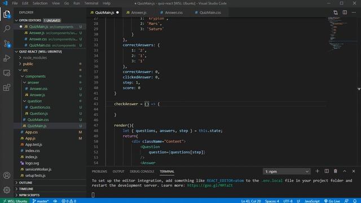361x203 pixels.
Task: Open App.css in the file tree
Action: pyautogui.click(x=32, y=132)
